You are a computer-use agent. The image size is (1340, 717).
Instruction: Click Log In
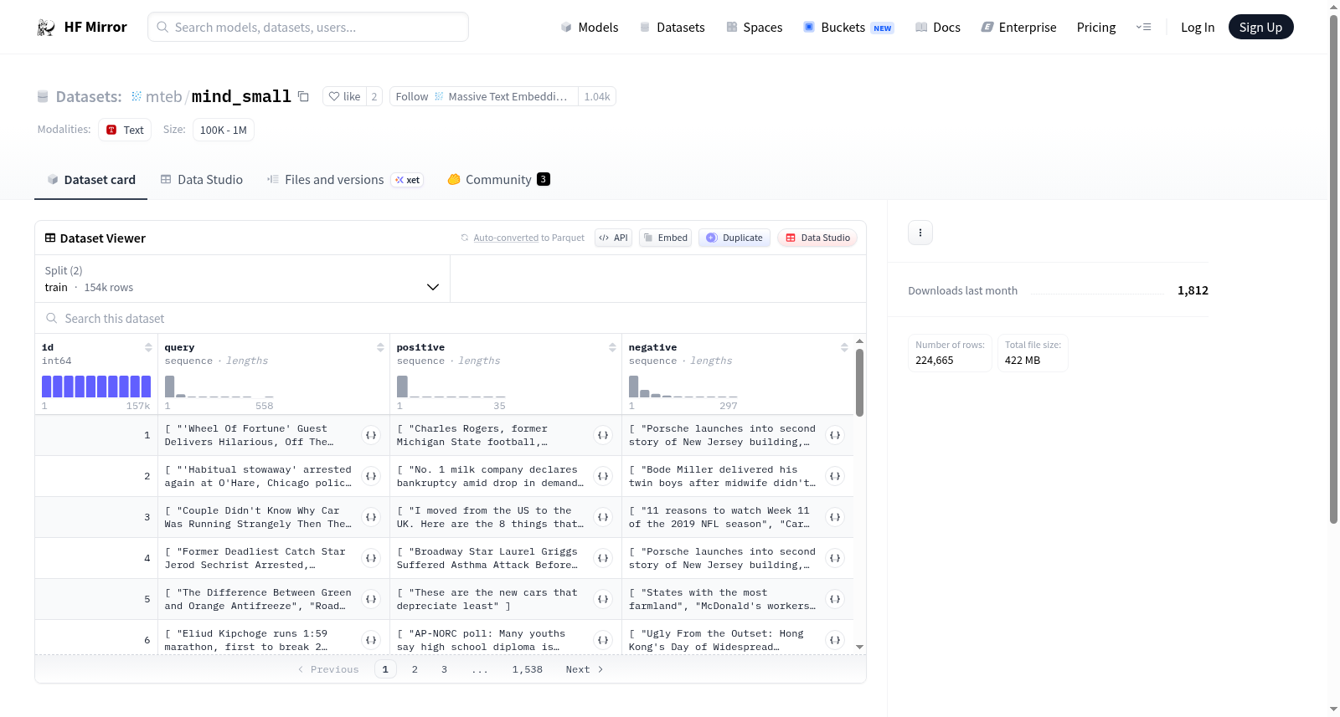1198,27
